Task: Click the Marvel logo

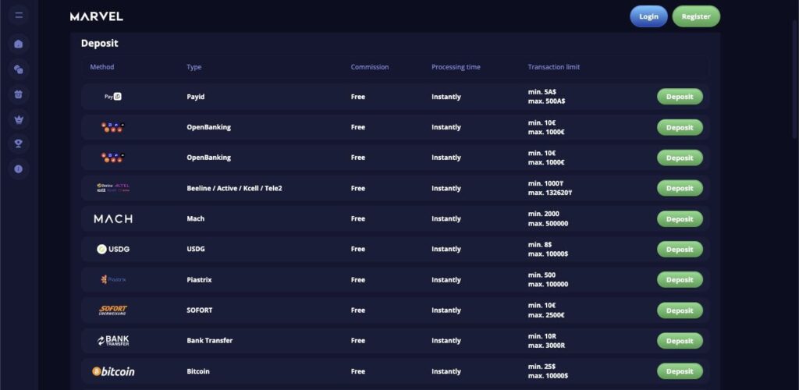Action: [x=96, y=16]
